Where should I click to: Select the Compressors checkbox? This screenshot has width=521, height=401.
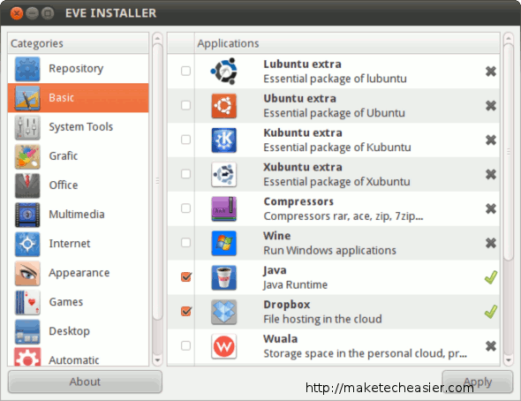[185, 208]
